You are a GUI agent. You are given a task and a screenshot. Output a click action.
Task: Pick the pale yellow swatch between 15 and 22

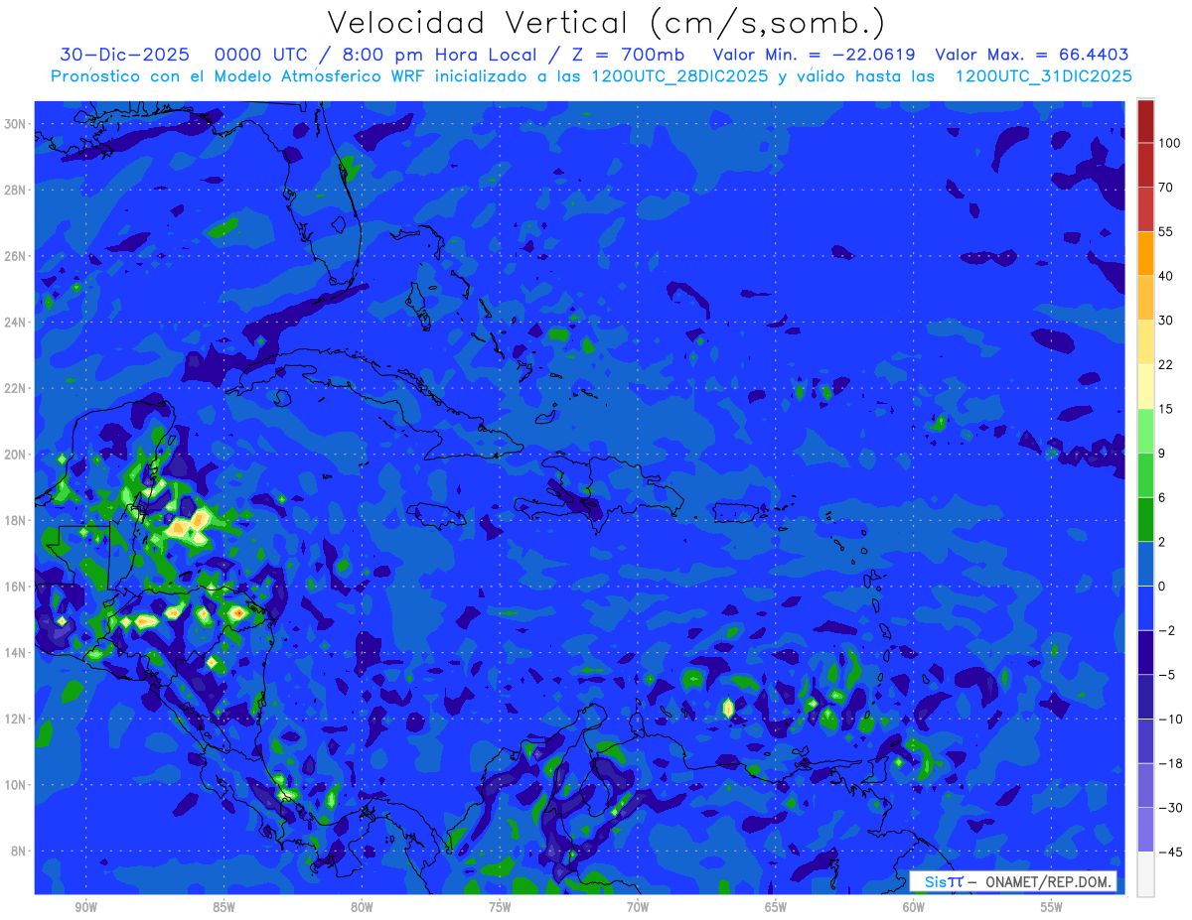click(1145, 385)
